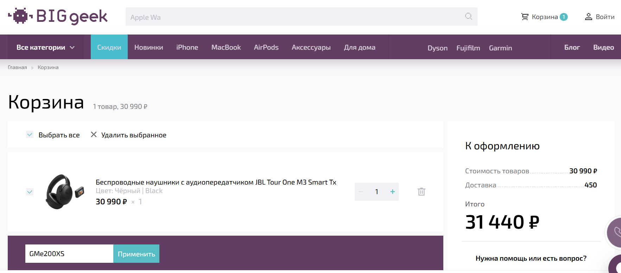Screen dimensions: 621x273
Task: Open the 'Скидки' tab
Action: tap(109, 47)
